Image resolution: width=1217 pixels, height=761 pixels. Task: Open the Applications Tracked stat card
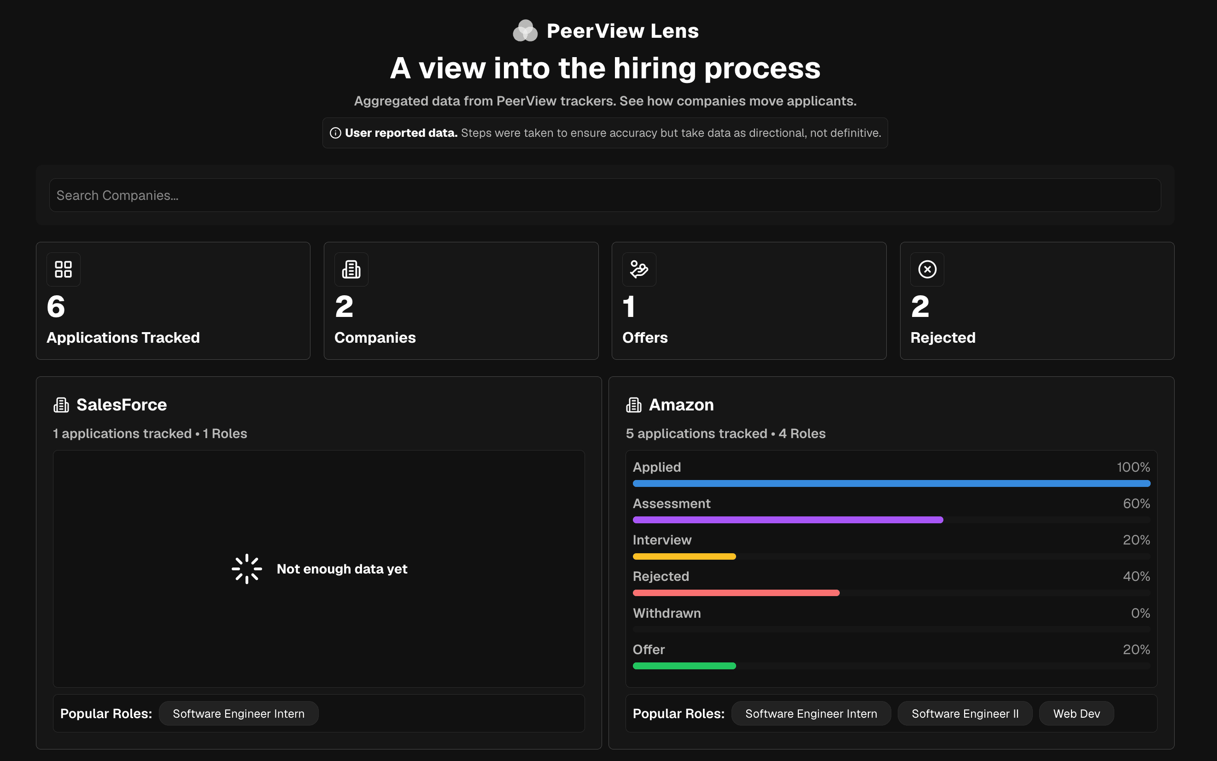point(173,301)
